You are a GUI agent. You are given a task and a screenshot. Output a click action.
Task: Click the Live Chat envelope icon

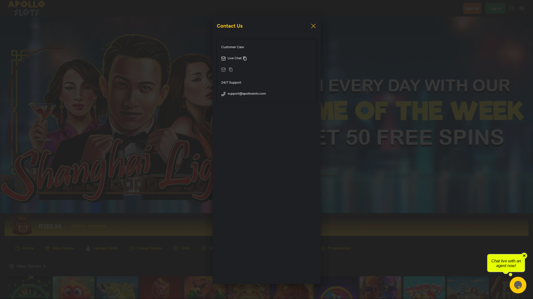click(223, 58)
